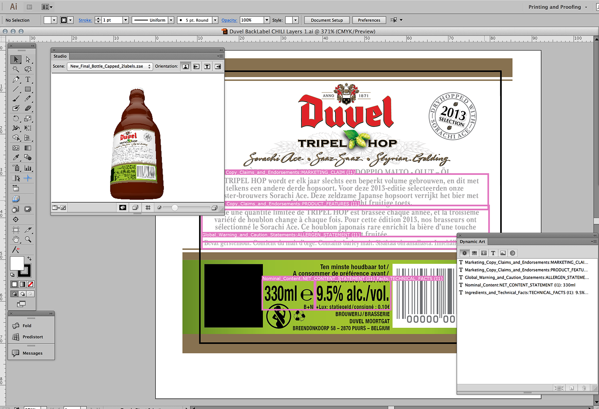
Task: Select the Pen tool
Action: pyautogui.click(x=16, y=79)
